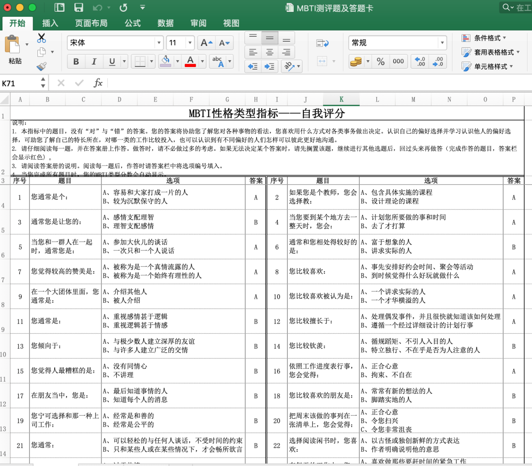Screen dimensions: 532x466
Task: Open the sidebar layout icon in title bar
Action: point(60,7)
